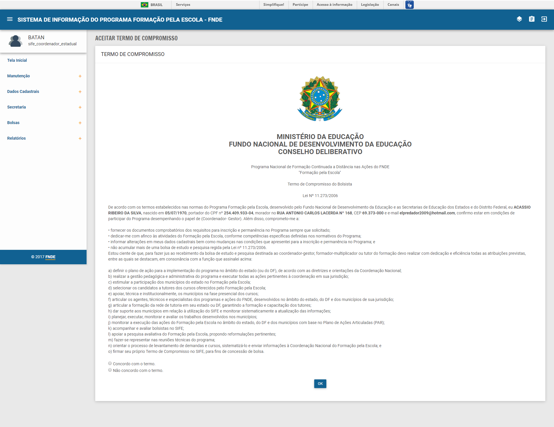Expand the Relatórios plus icon
This screenshot has height=427, width=554.
[x=80, y=138]
